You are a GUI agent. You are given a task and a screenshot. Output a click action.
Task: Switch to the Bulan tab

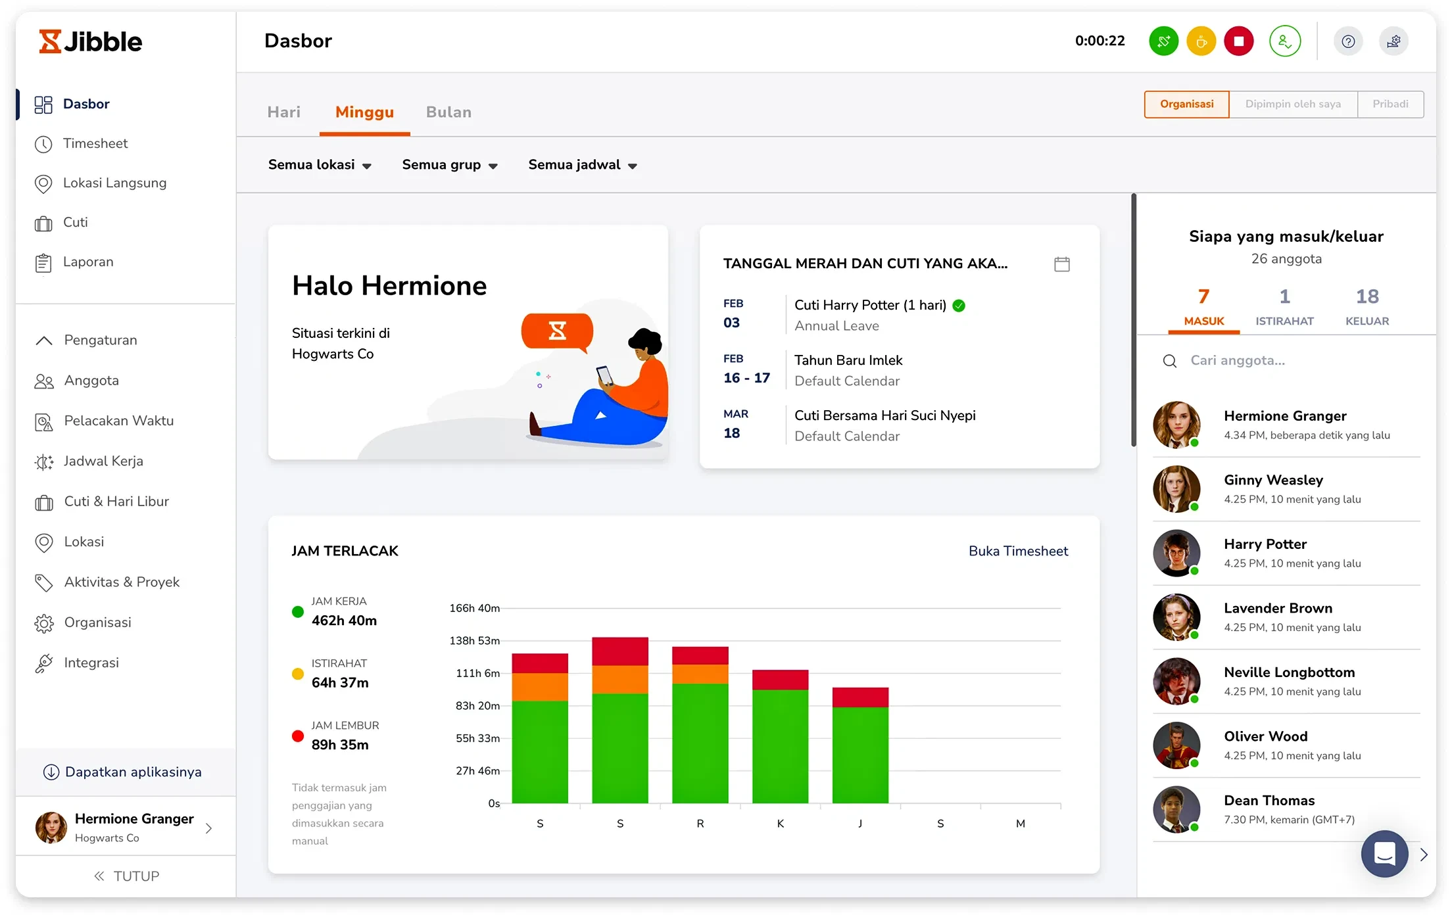[448, 112]
